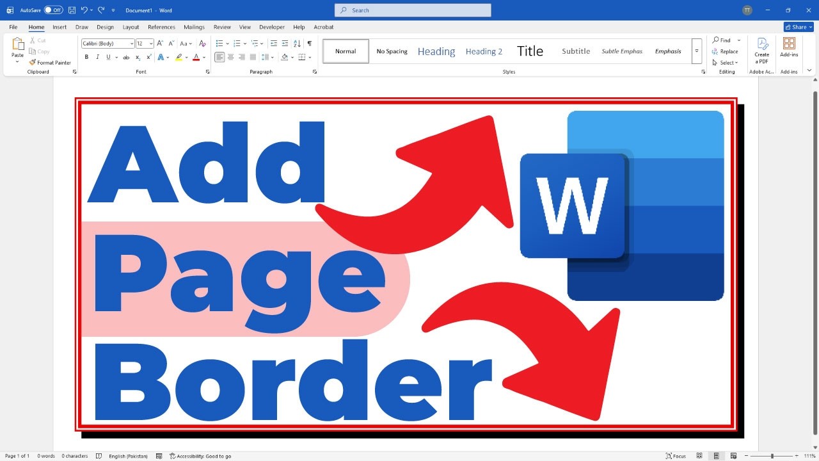Viewport: 819px width, 461px height.
Task: Justify the paragraph text
Action: 253,57
